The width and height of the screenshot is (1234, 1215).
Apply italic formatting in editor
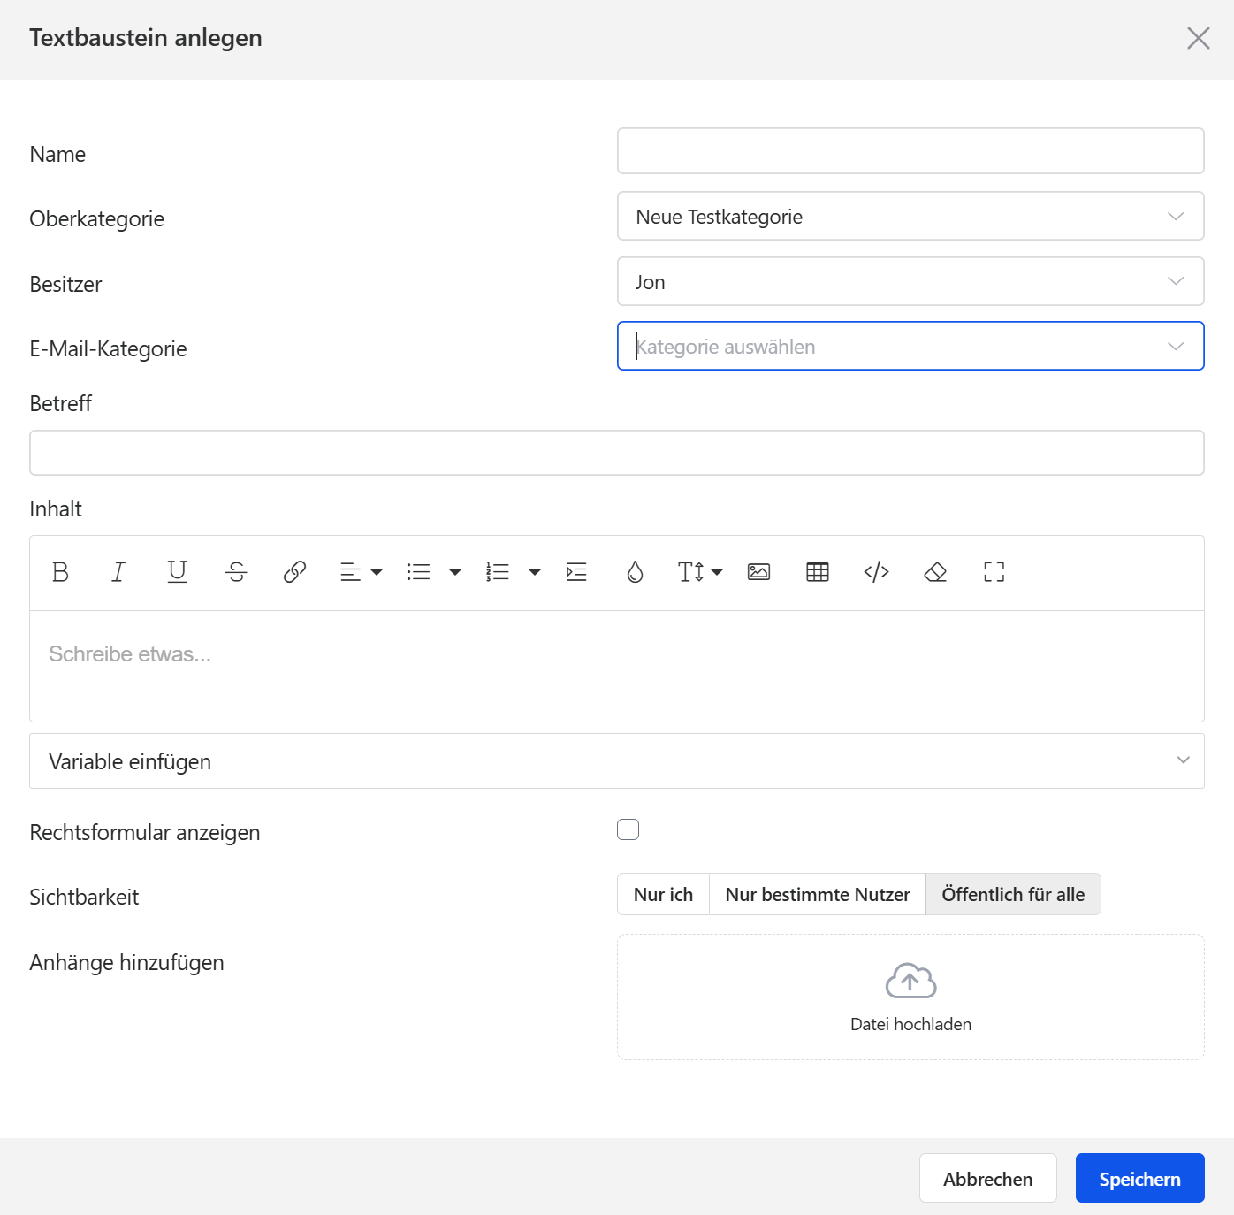(x=118, y=572)
